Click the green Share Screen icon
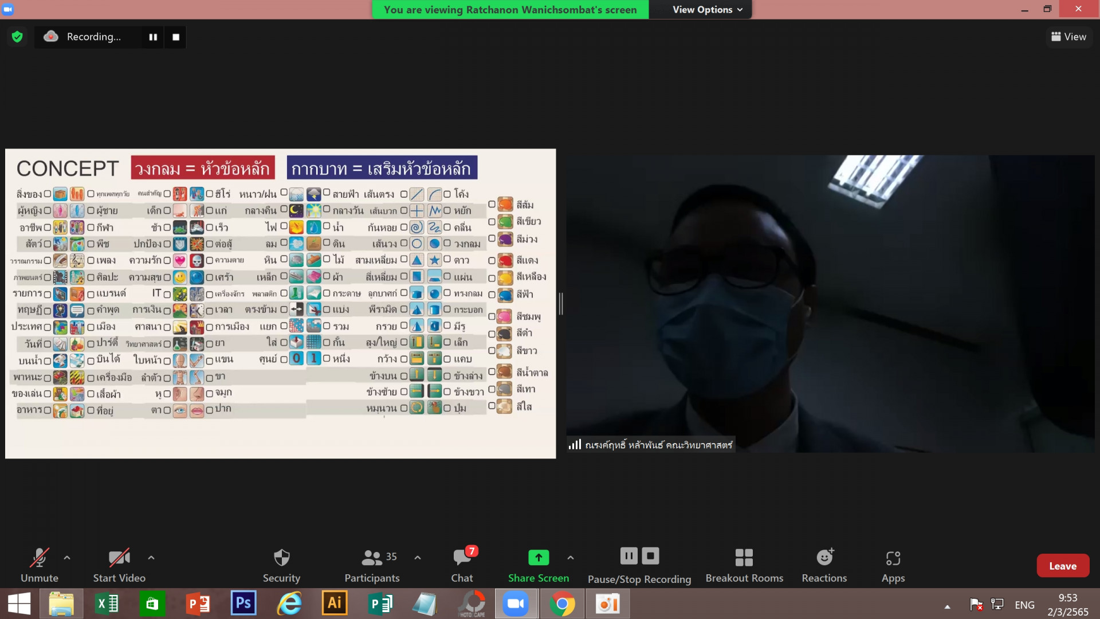Screen dimensions: 1100x619 click(x=538, y=557)
